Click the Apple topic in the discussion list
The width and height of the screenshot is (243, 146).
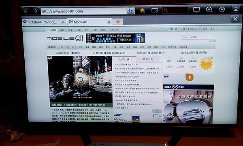(x=127, y=76)
